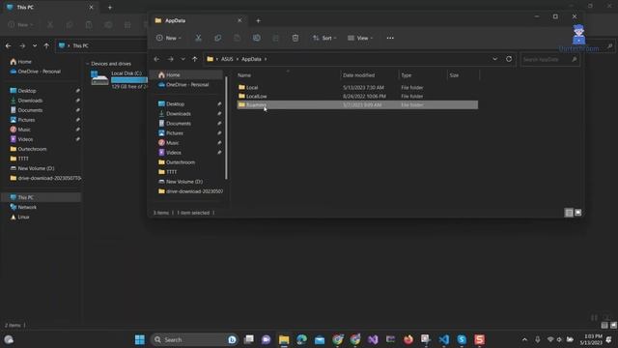Select OneDrive - Personal in AppData sidebar
Screen dimensions: 618x348
tap(186, 84)
